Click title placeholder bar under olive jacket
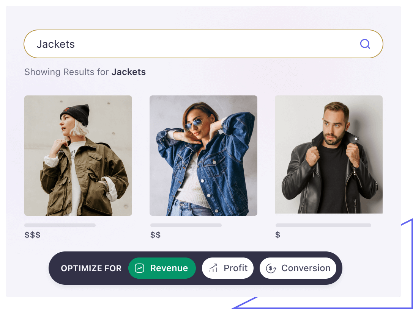Image resolution: width=413 pixels, height=309 pixels. point(60,225)
